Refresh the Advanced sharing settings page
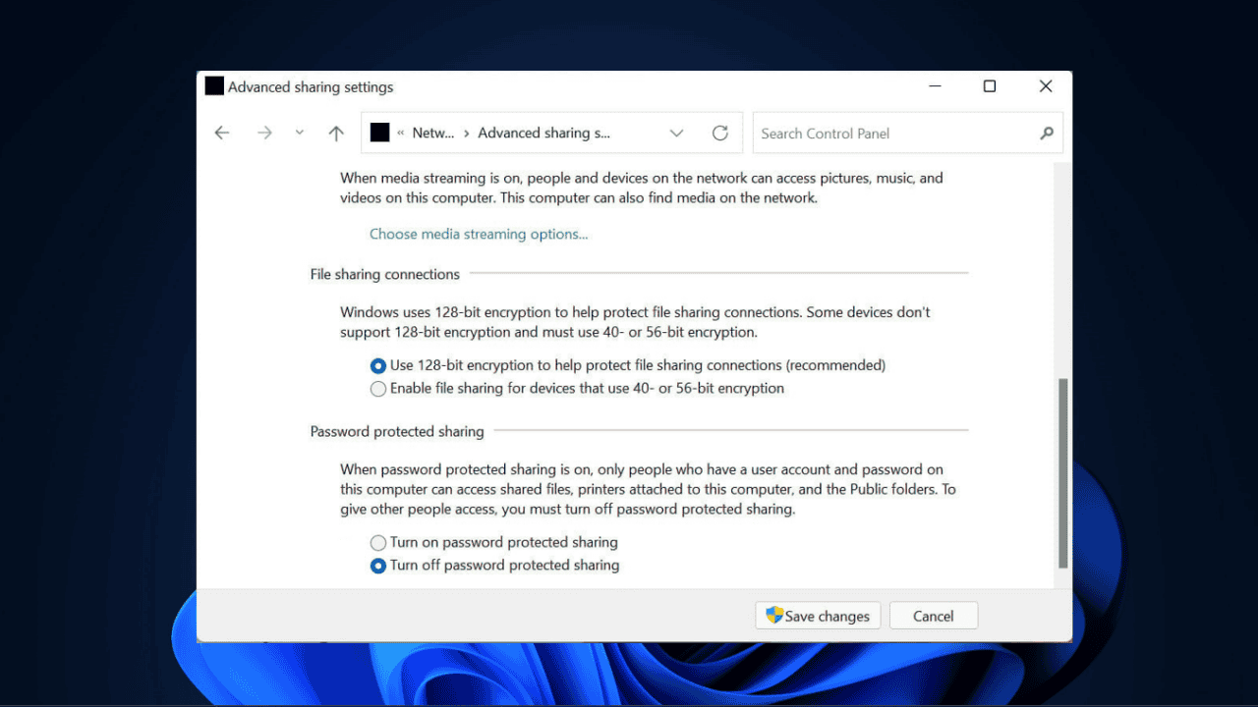The image size is (1258, 707). pyautogui.click(x=719, y=133)
